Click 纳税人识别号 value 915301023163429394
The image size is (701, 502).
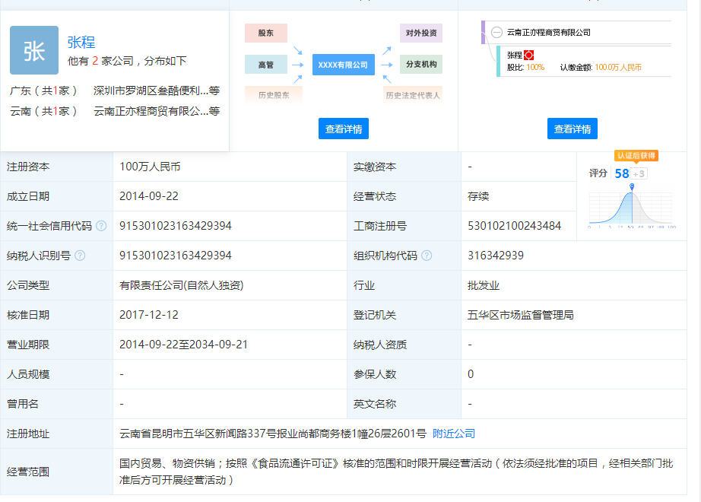pos(175,256)
